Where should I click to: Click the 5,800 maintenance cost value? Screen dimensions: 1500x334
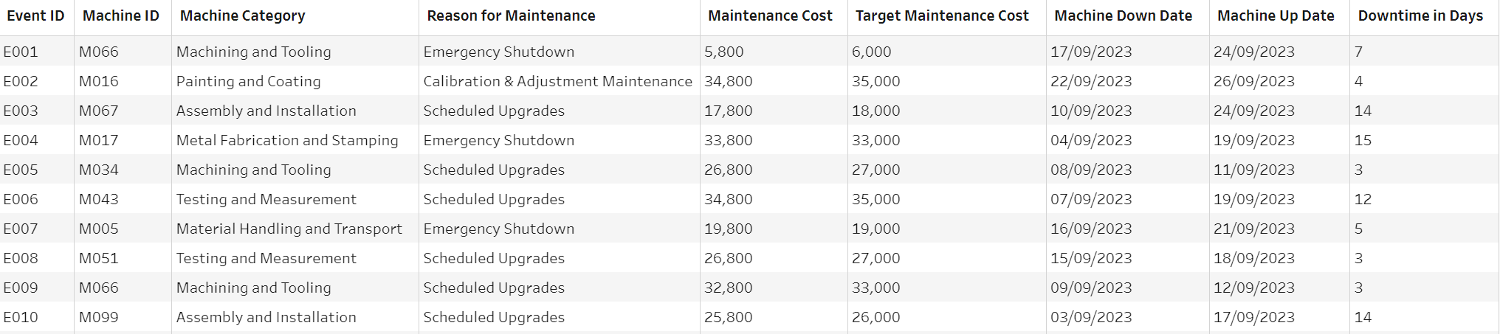(x=723, y=52)
